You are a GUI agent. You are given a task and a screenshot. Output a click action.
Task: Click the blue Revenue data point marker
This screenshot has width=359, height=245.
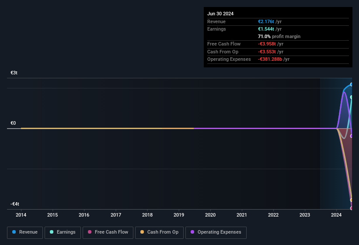[352, 84]
